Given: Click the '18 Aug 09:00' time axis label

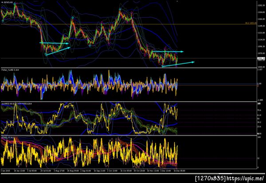Looking at the screenshot, I should (x=72, y=171).
